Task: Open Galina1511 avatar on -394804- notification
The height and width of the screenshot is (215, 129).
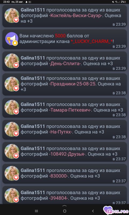Action: [x=12, y=195]
